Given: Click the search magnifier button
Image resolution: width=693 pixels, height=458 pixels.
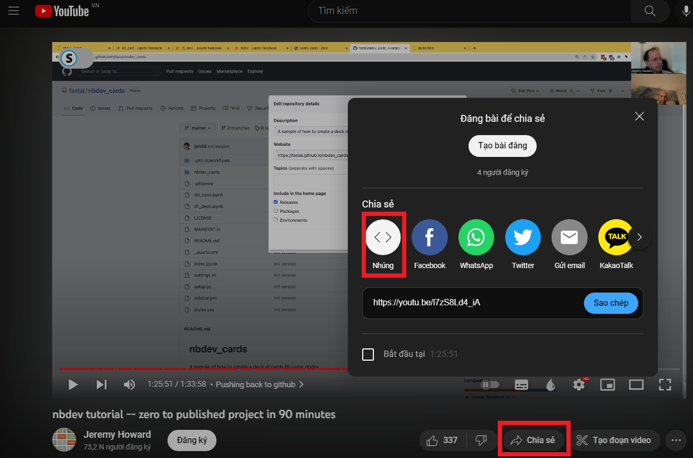Looking at the screenshot, I should (x=650, y=11).
